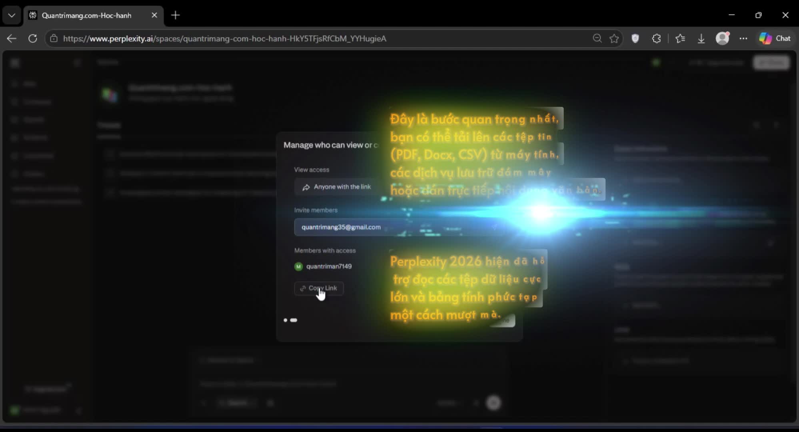The height and width of the screenshot is (432, 799).
Task: Click the green M member avatar
Action: [x=298, y=266]
